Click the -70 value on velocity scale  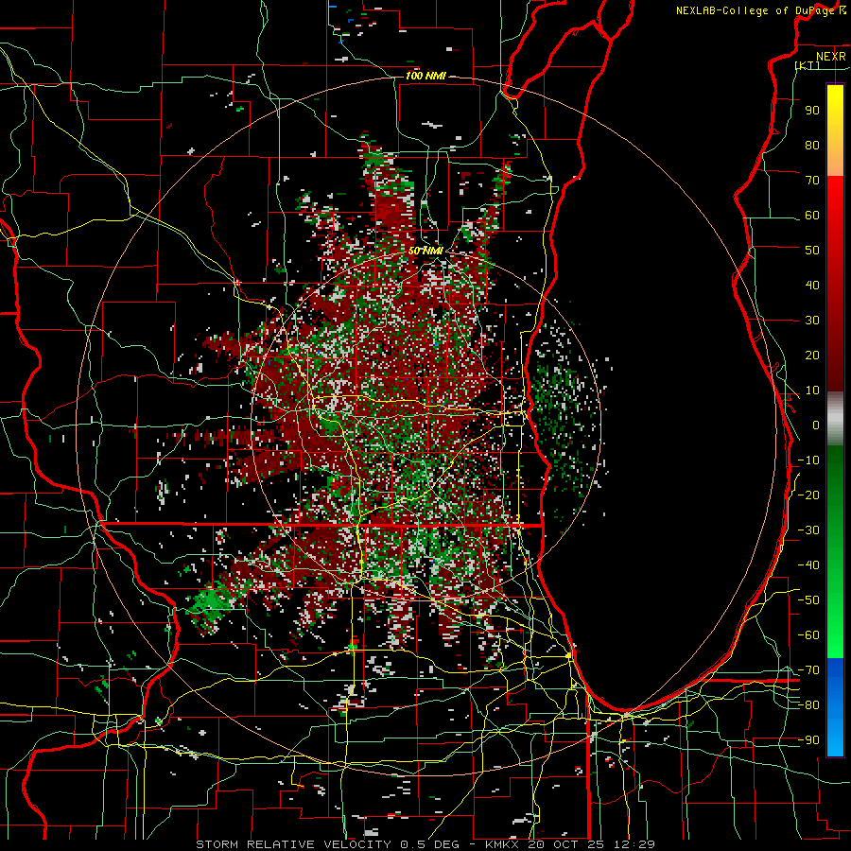click(808, 670)
